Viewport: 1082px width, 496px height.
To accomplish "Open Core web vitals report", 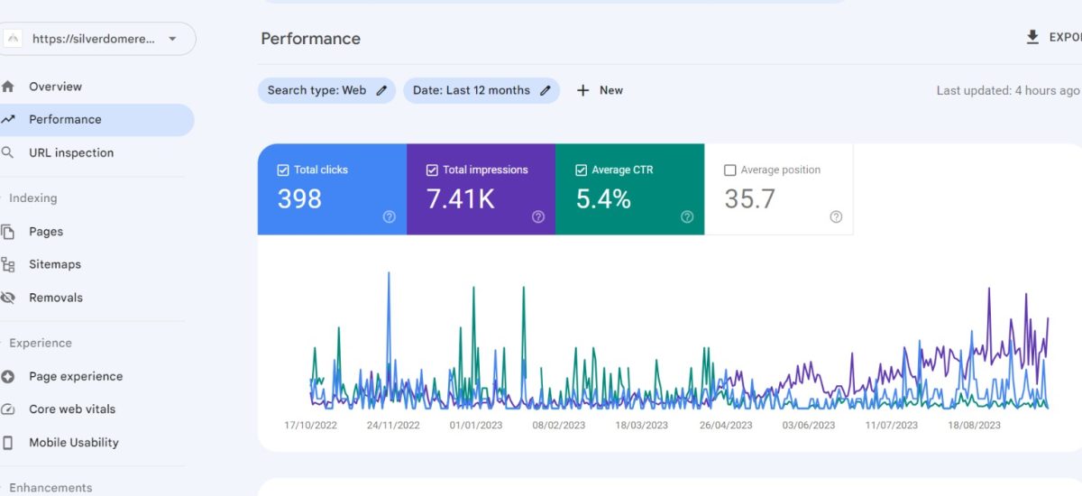I will tap(72, 409).
